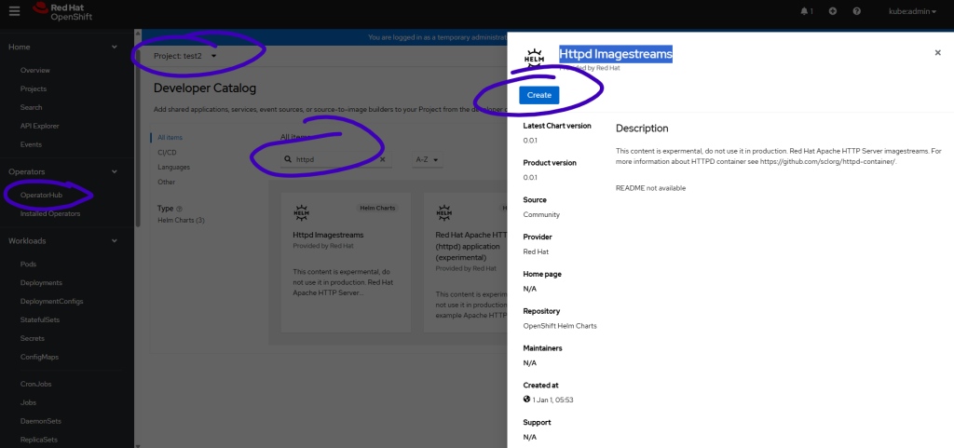Open the help question mark icon
This screenshot has height=448, width=954.
857,11
